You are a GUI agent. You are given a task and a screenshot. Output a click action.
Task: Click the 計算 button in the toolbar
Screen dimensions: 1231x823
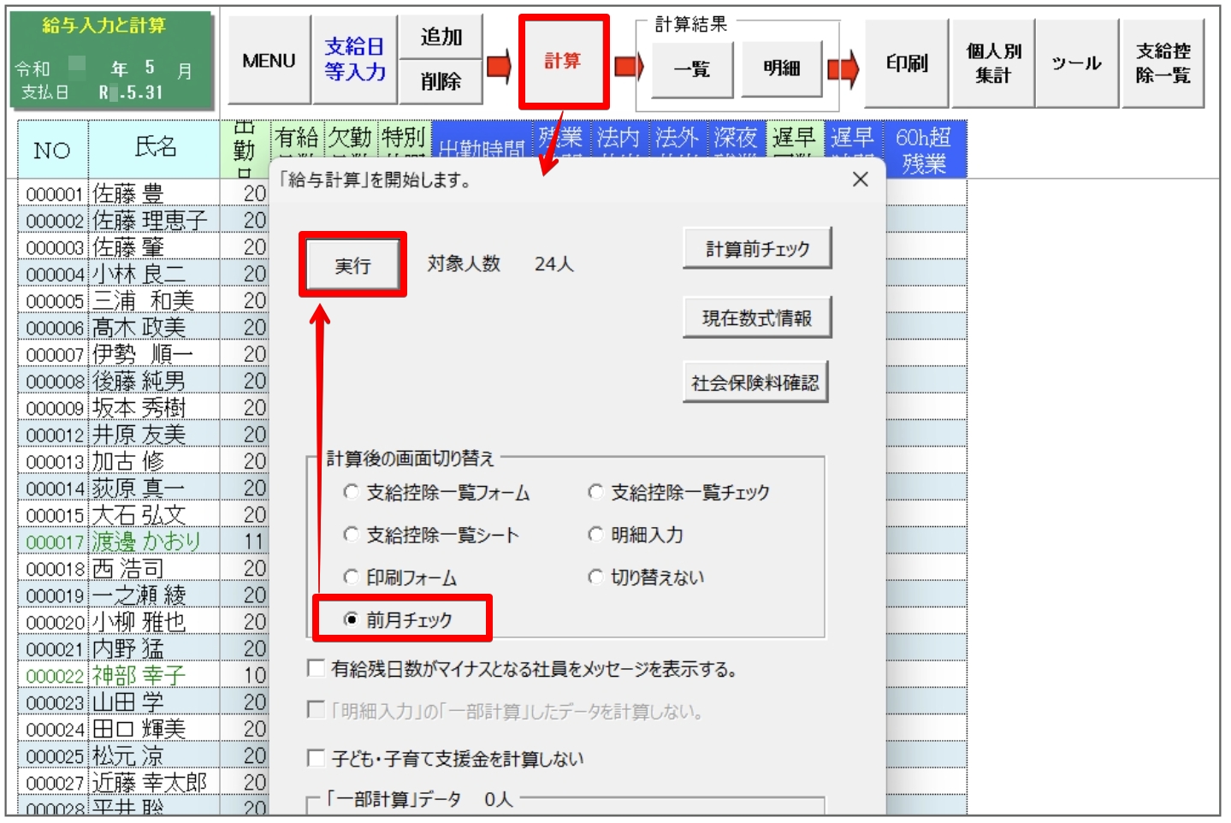point(563,61)
